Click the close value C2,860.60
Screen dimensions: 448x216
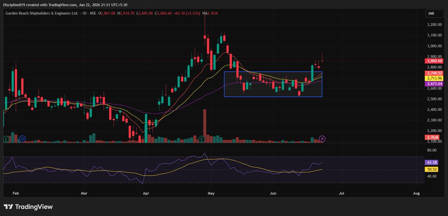[x=164, y=13]
